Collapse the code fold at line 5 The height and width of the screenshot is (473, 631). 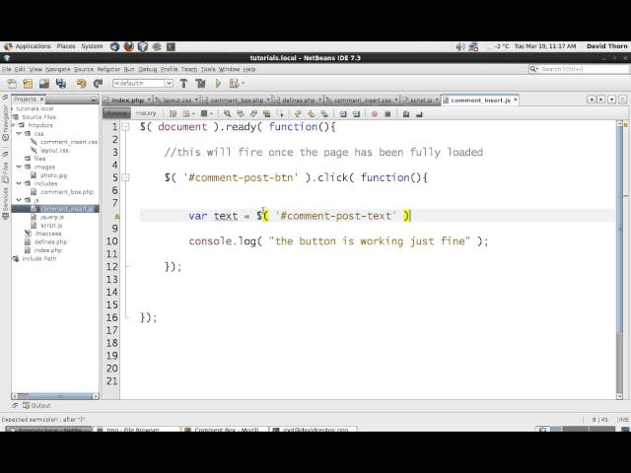(125, 177)
